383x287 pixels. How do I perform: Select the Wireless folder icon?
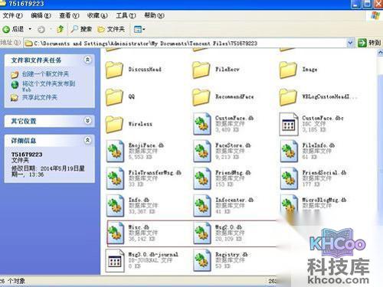click(x=114, y=124)
